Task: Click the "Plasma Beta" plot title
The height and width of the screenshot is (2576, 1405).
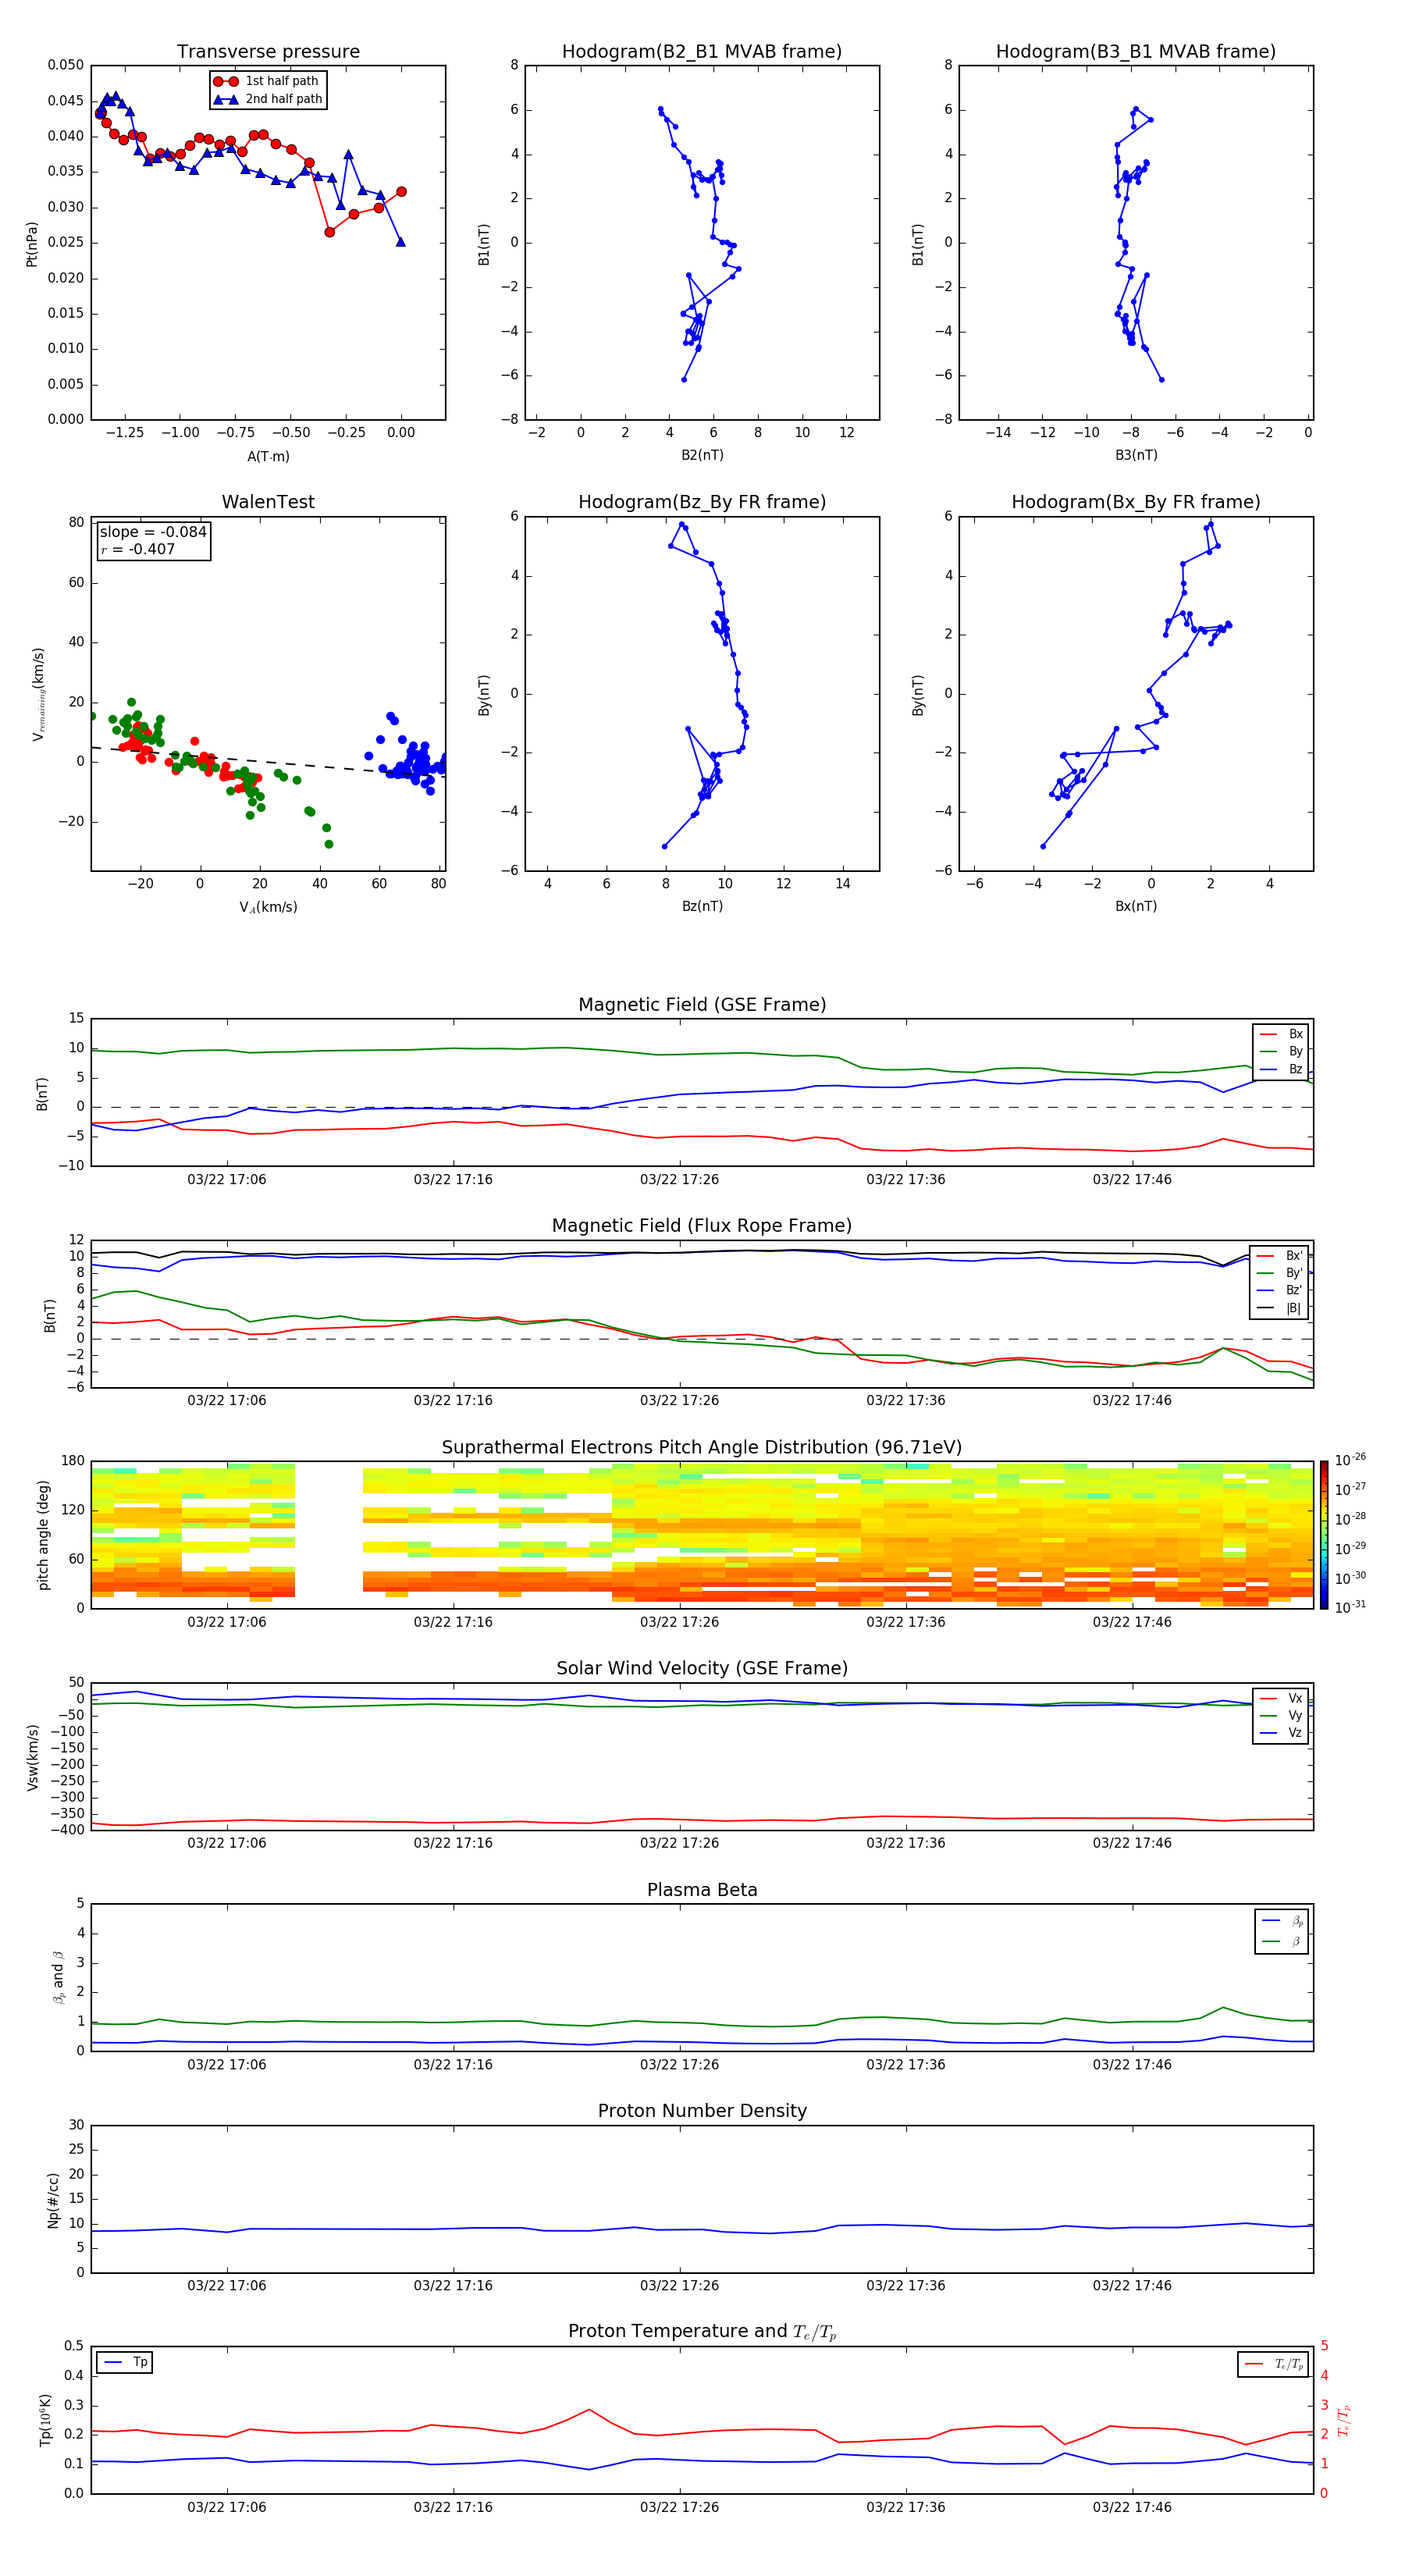Action: [702, 1890]
